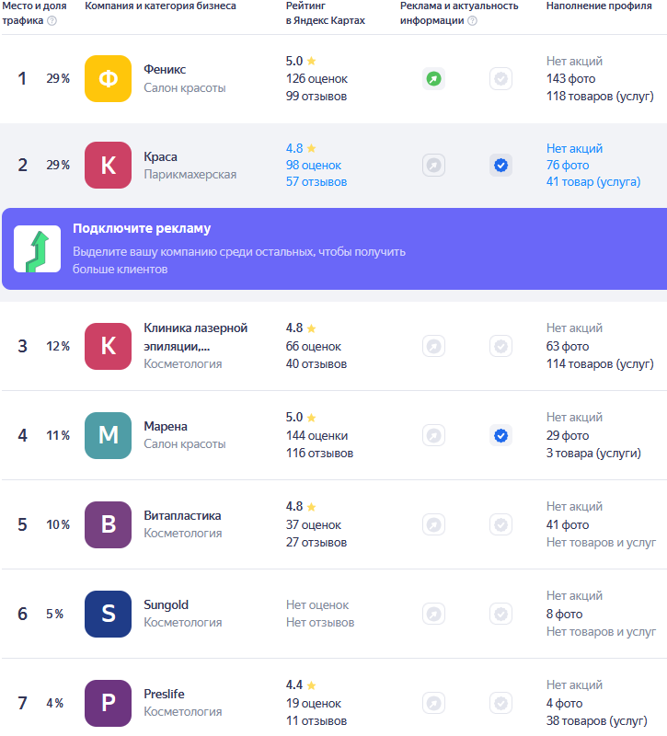Click the grey advertising icon in Preslife row
Viewport: 667px width, 736px height.
pyautogui.click(x=433, y=703)
